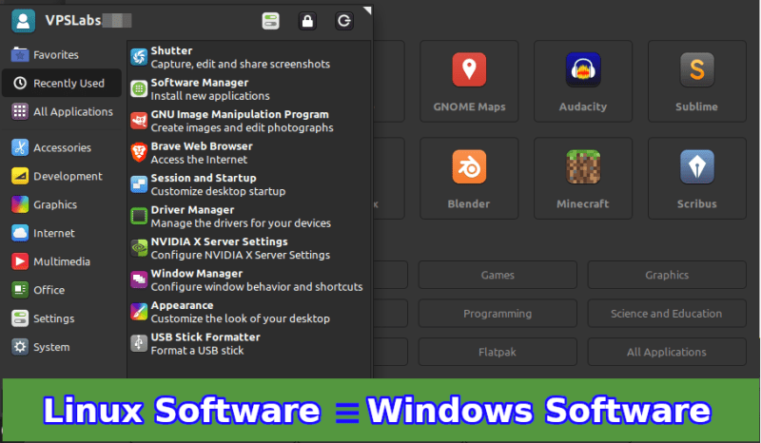Open NVIDIA X Server Settings
Viewport: 761px width, 443px height.
[250, 248]
